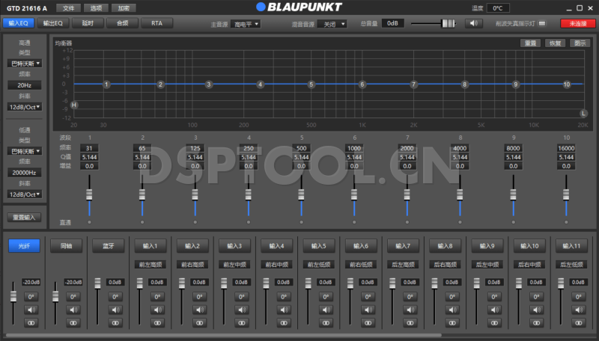Viewport: 599px width, 341px height.
Task: Switch to the 合频 tab
Action: [122, 23]
